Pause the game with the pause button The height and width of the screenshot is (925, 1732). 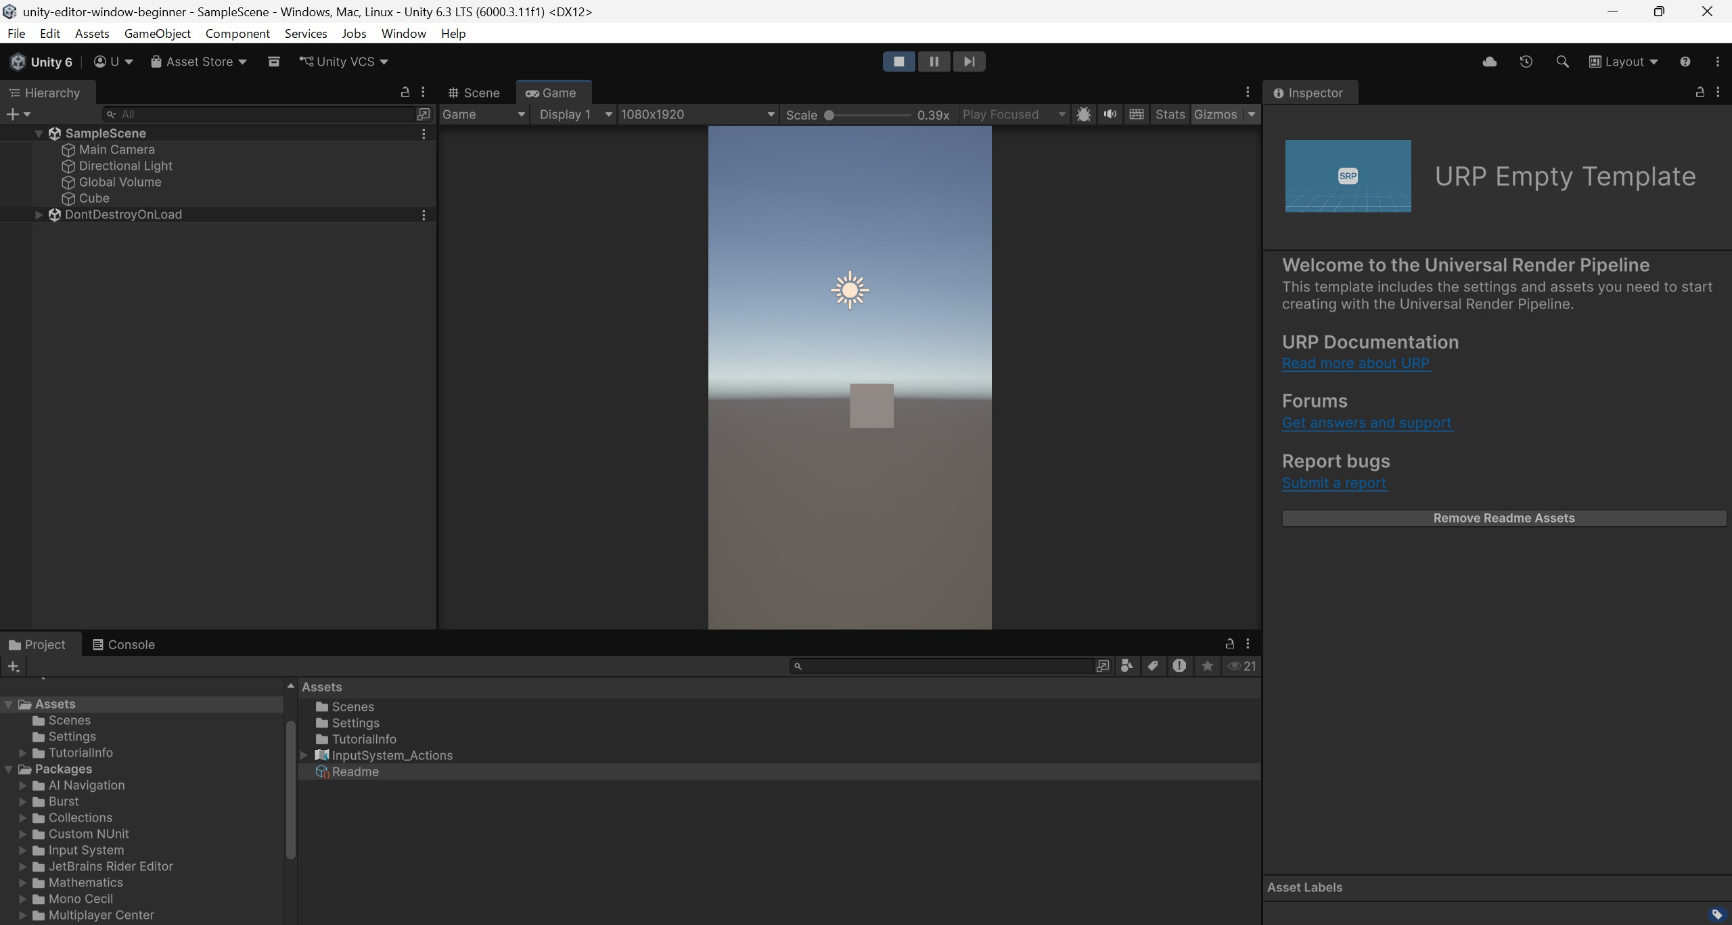coord(934,62)
